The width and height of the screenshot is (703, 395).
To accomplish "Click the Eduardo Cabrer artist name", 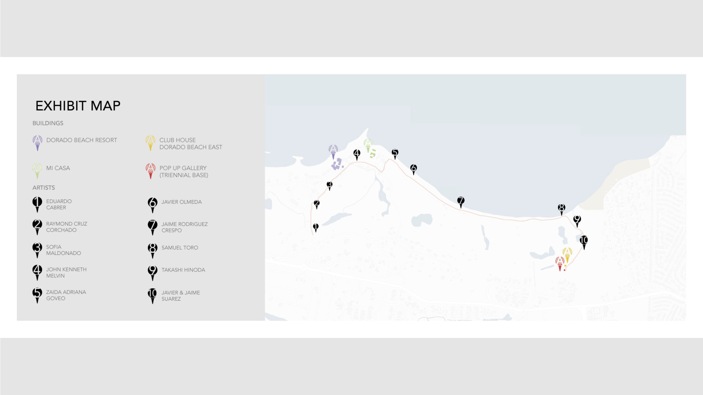I will click(x=59, y=204).
